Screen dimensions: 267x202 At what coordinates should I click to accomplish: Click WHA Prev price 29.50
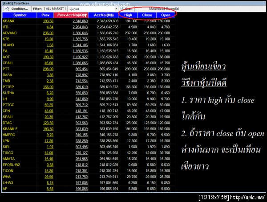(49, 177)
